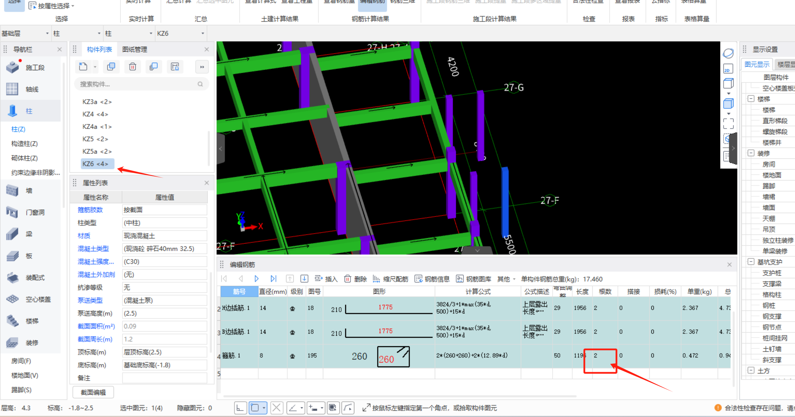Click the 截面编辑 button
This screenshot has height=417, width=795.
pyautogui.click(x=93, y=393)
